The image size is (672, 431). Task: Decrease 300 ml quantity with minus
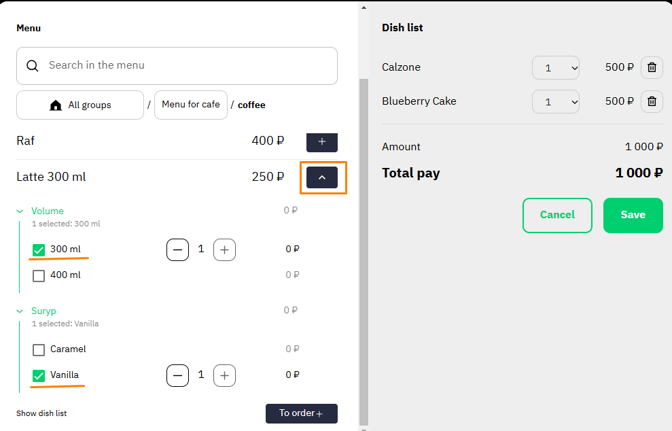tap(177, 249)
